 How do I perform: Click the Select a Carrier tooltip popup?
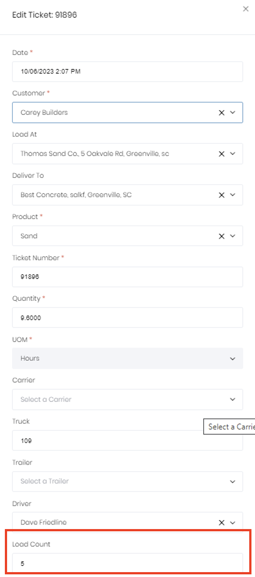click(x=229, y=427)
